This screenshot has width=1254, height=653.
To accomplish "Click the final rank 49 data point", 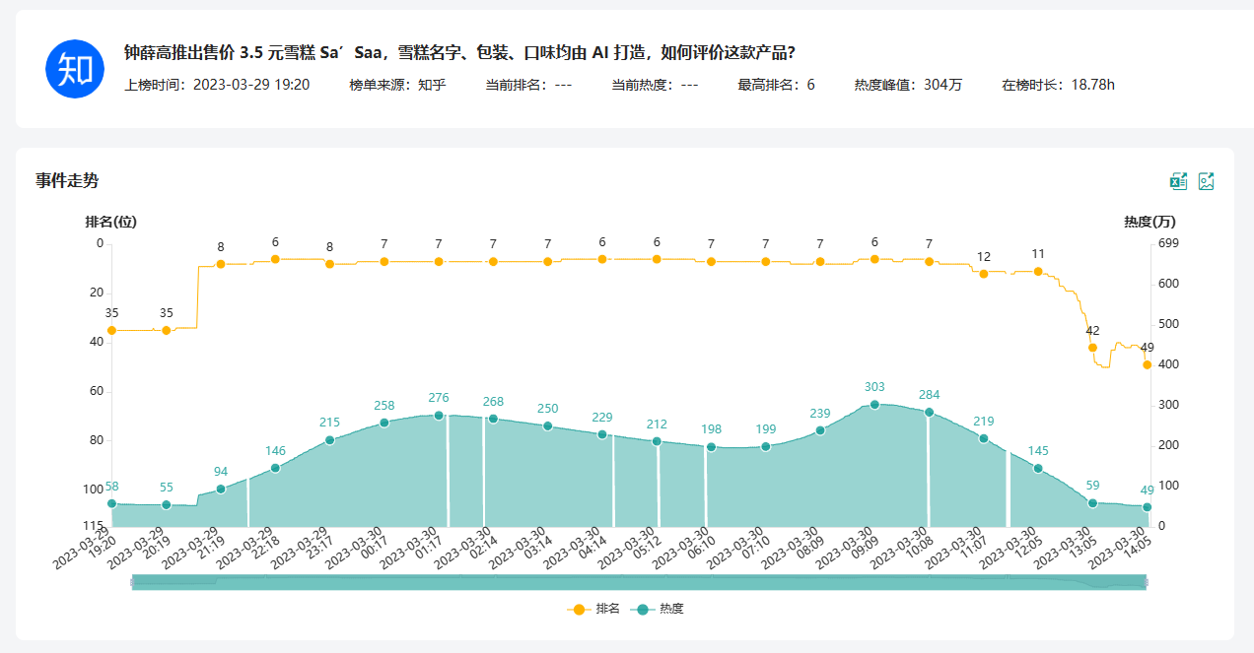I will click(1147, 364).
